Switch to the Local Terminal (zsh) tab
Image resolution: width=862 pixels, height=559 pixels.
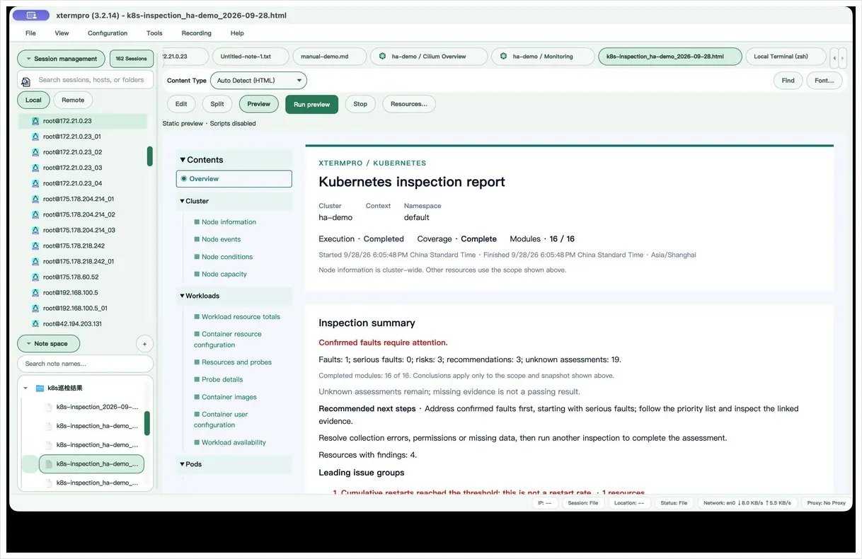pos(786,57)
